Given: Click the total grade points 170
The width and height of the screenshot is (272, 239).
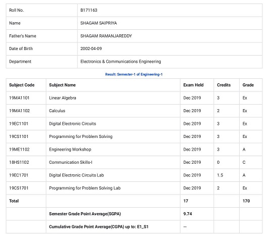Looking at the screenshot, I should (246, 201).
